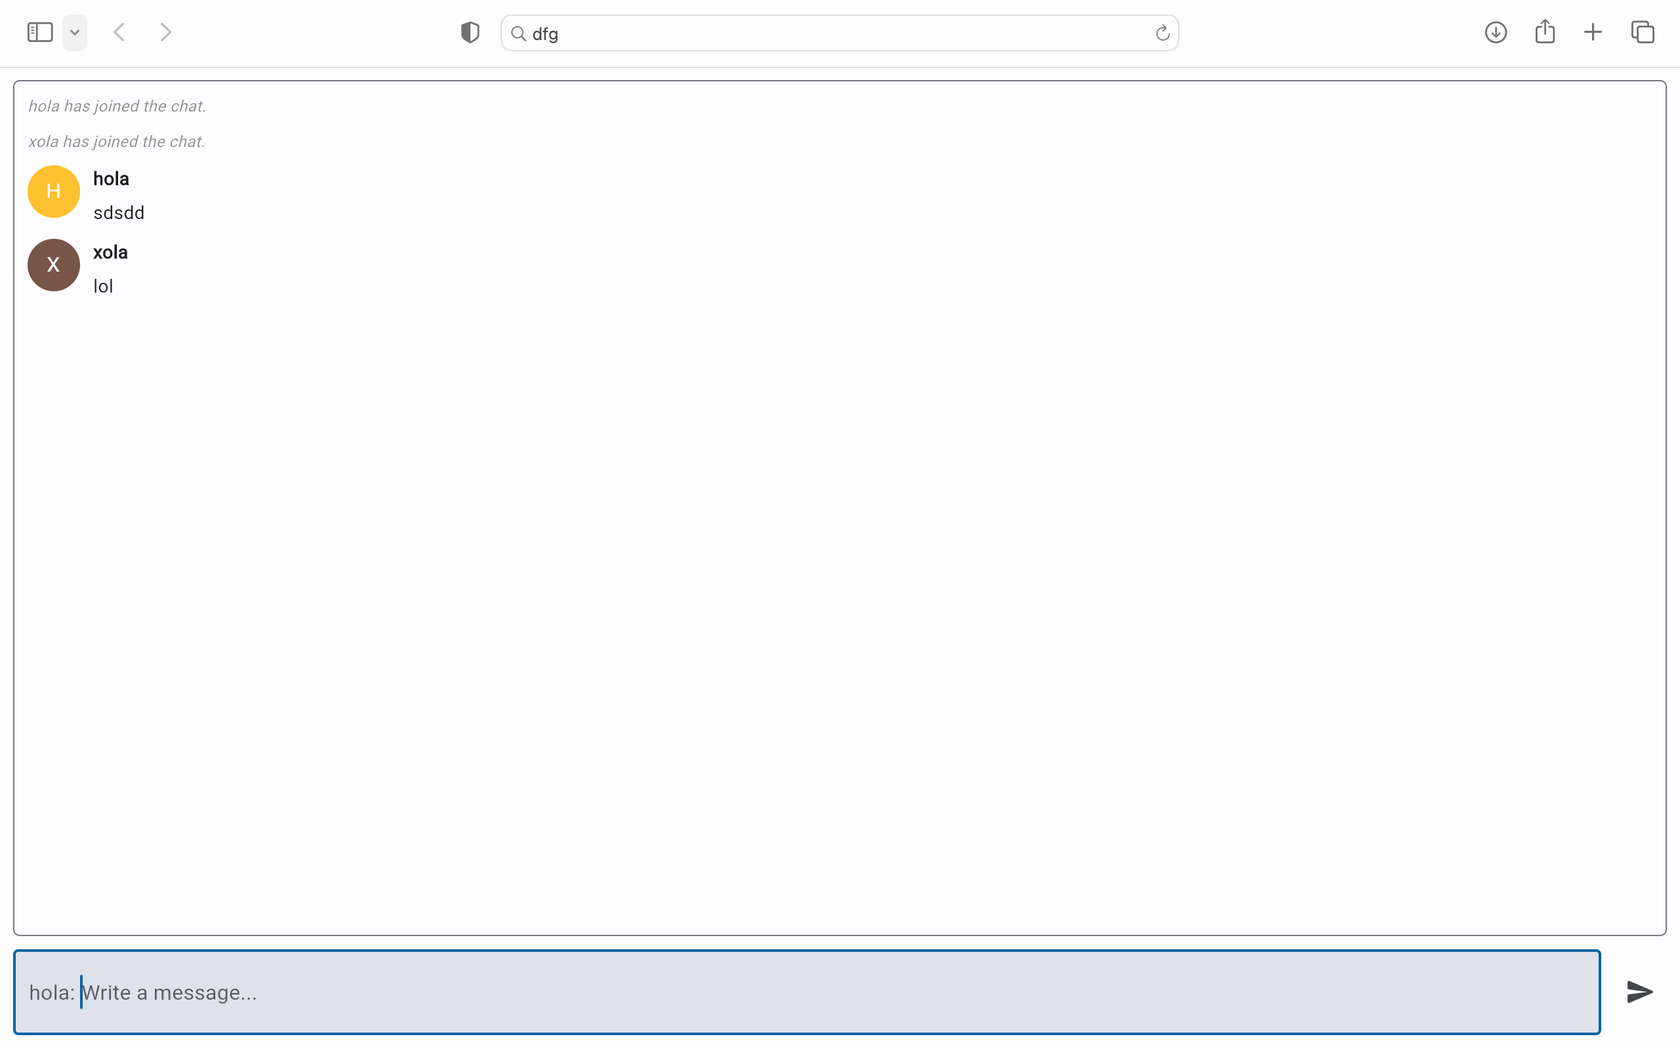1680x1047 pixels.
Task: Reload the current page
Action: tap(1162, 33)
